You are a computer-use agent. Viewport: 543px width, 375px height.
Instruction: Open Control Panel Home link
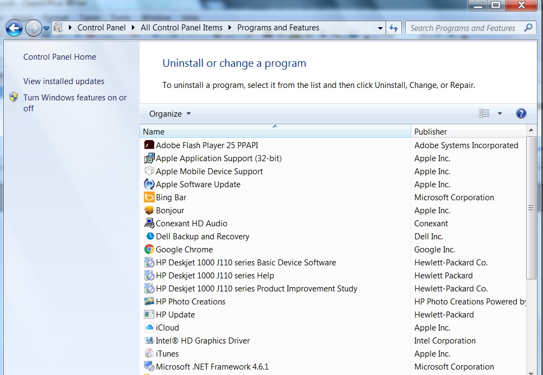click(x=60, y=57)
